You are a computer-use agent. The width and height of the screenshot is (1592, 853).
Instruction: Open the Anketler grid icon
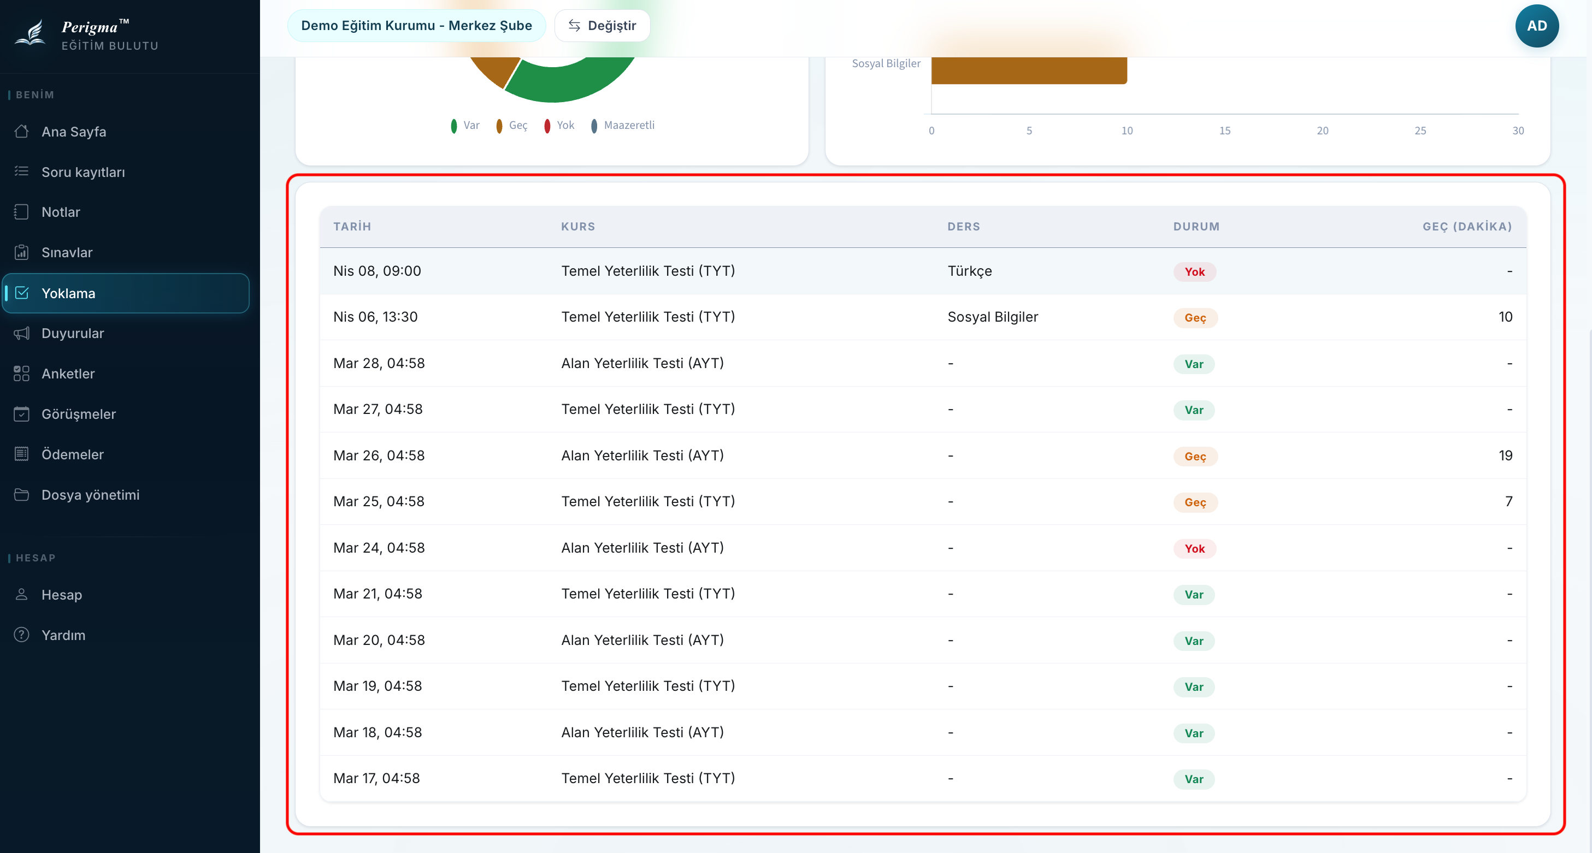coord(22,374)
